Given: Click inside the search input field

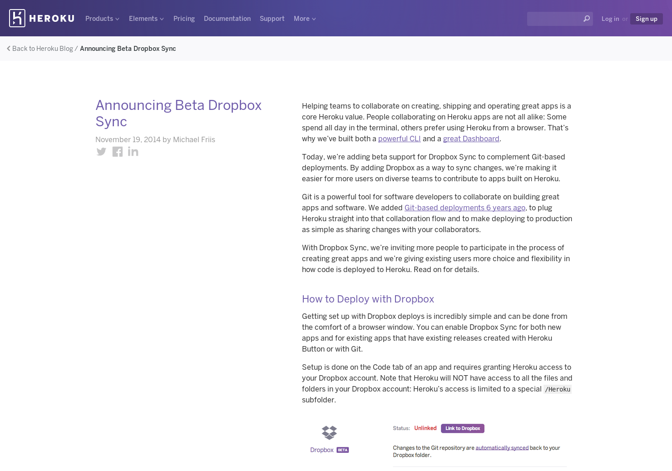Looking at the screenshot, I should click(554, 19).
